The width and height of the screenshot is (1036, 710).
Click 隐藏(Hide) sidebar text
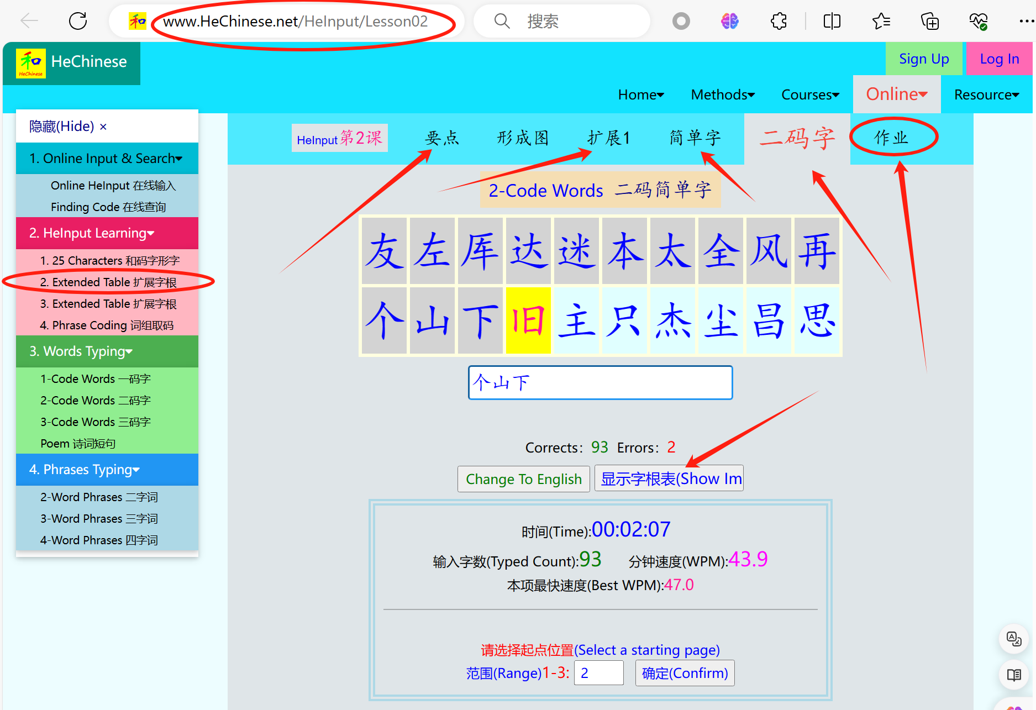(61, 127)
